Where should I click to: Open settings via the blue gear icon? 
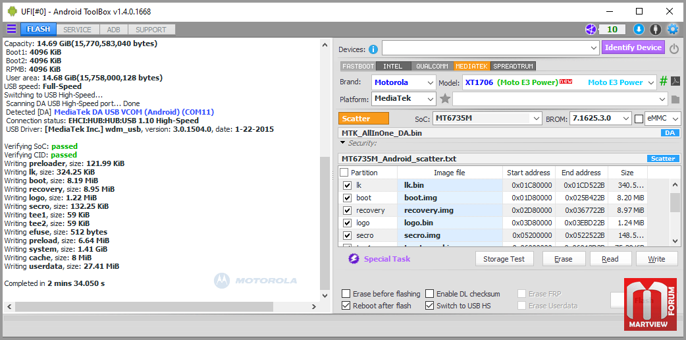pos(672,30)
